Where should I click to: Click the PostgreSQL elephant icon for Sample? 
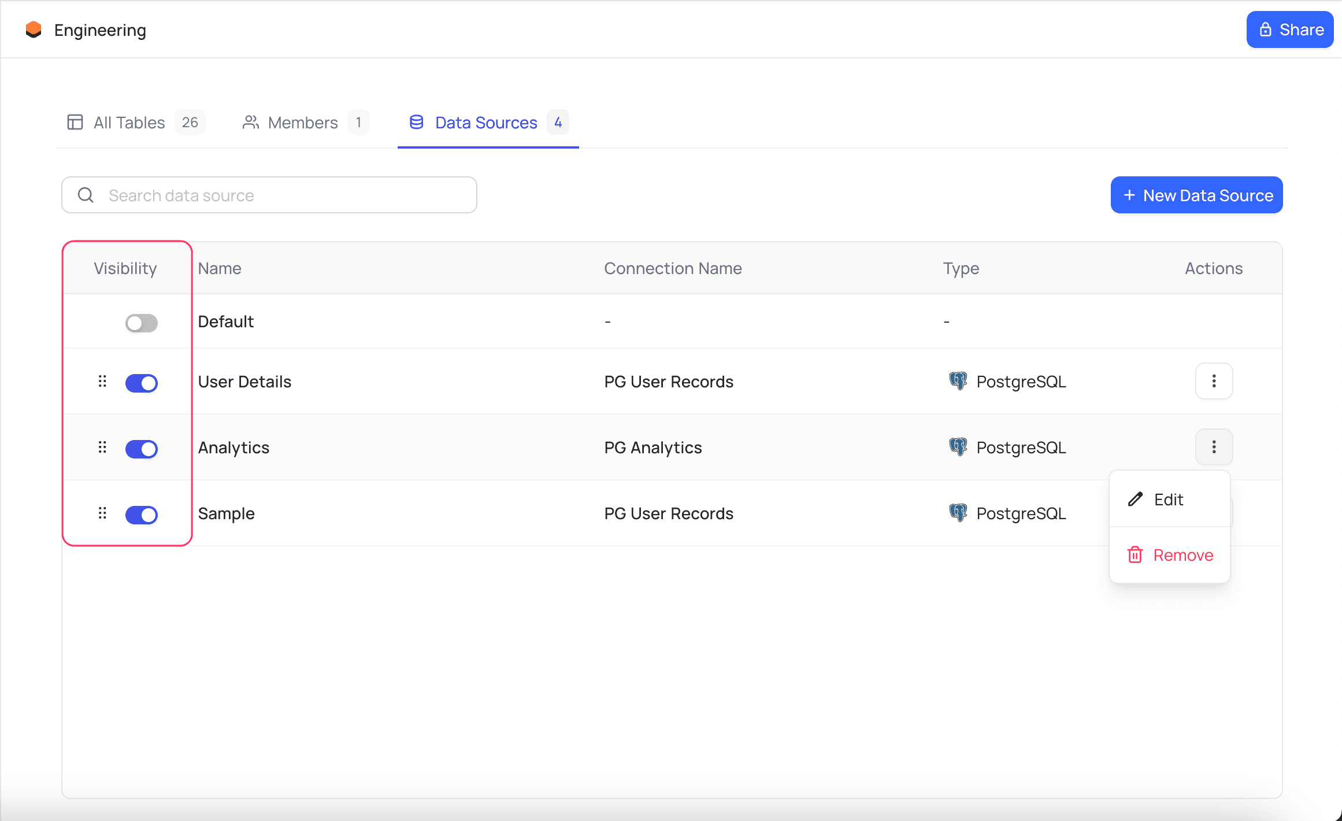point(958,513)
